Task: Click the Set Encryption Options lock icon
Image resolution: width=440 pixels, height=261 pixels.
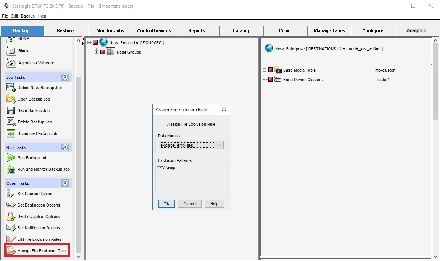Action: click(11, 216)
